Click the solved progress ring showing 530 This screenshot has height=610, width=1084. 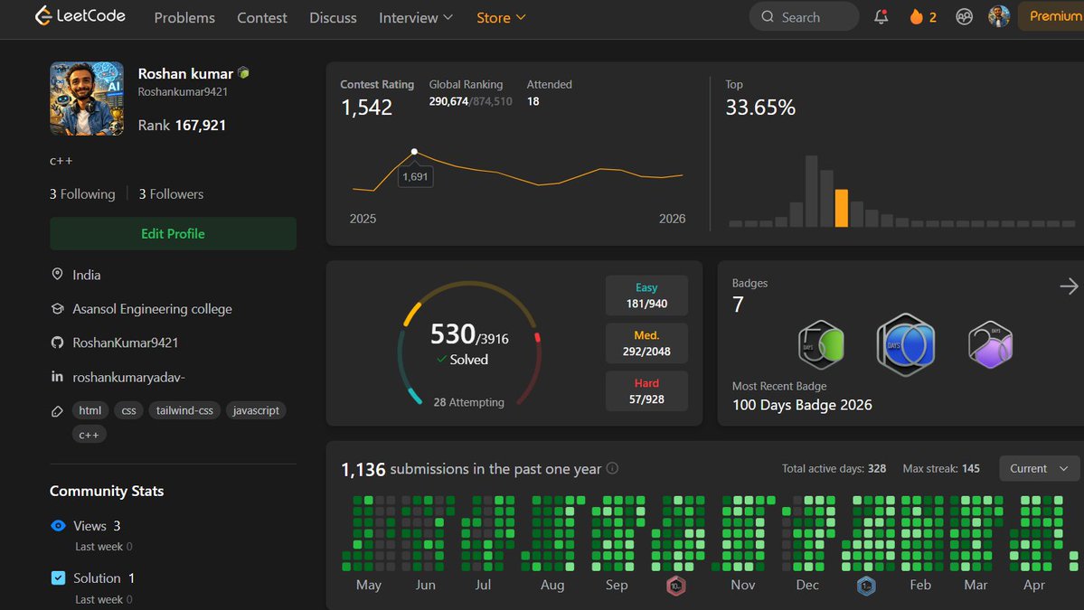click(x=469, y=343)
